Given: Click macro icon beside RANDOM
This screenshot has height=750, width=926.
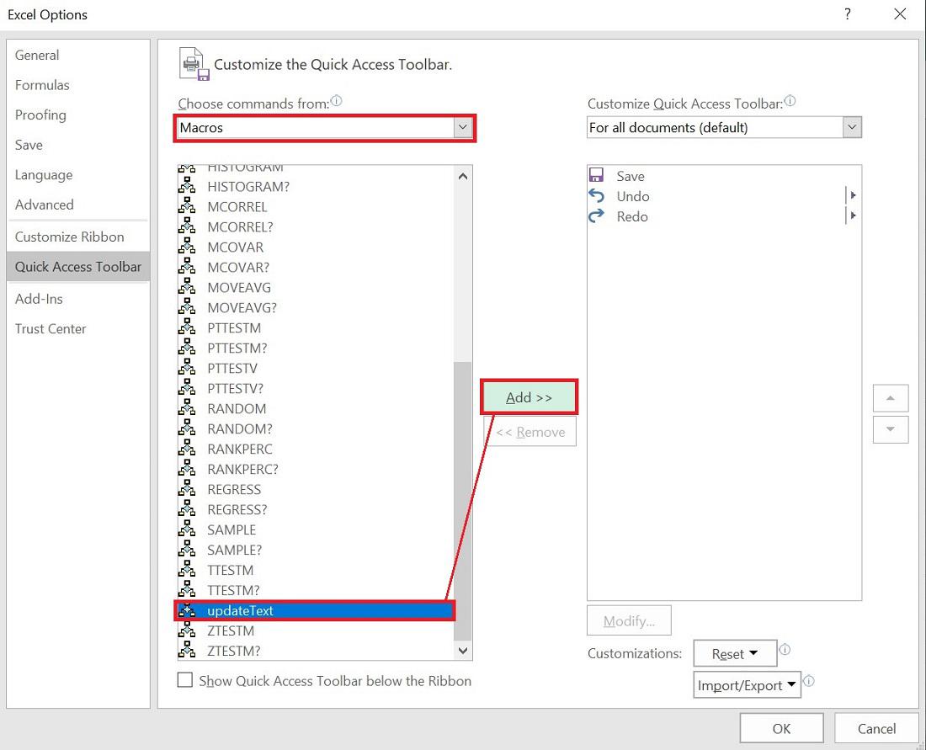Looking at the screenshot, I should pyautogui.click(x=187, y=408).
